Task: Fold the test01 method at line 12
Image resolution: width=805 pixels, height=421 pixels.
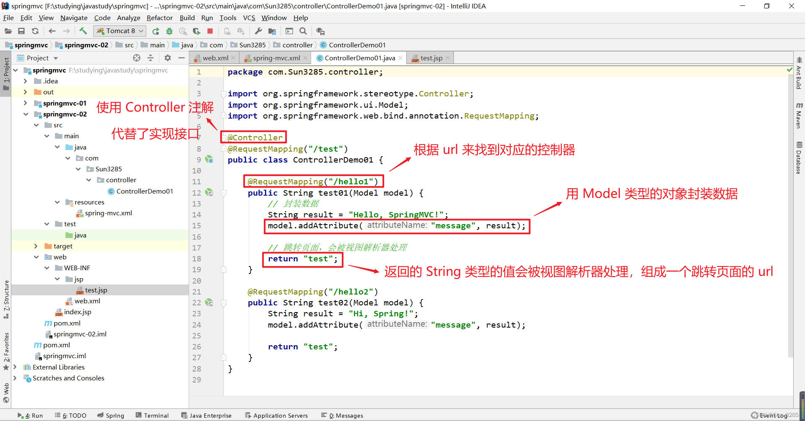Action: 224,193
